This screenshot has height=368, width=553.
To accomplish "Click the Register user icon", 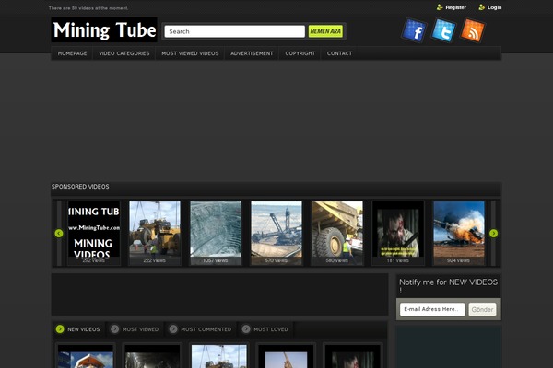I will tap(440, 7).
